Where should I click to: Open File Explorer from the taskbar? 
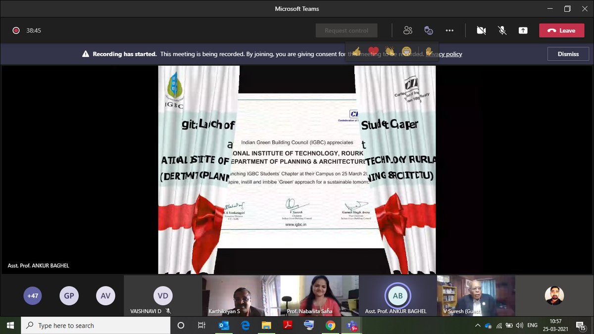[x=266, y=326]
